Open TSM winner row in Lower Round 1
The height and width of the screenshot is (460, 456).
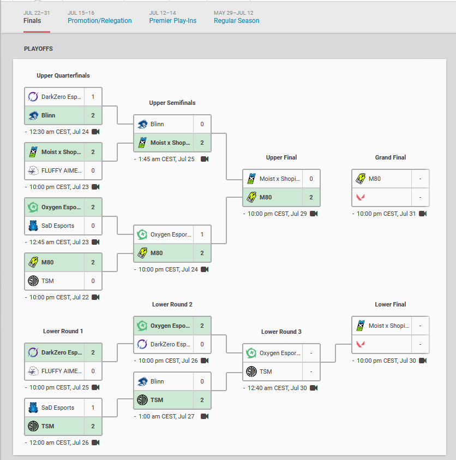click(x=63, y=426)
